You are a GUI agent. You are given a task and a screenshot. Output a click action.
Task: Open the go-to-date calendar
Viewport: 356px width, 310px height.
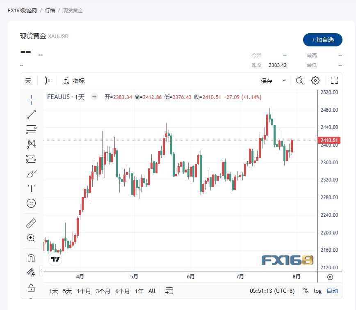(x=169, y=291)
